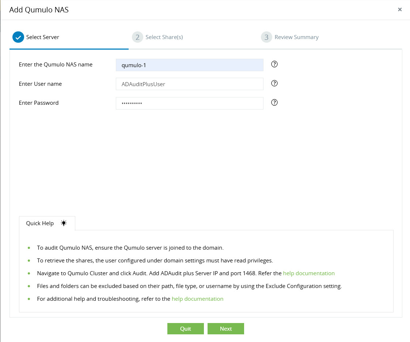Click the help icon next to Password
The width and height of the screenshot is (410, 342).
[x=274, y=103]
